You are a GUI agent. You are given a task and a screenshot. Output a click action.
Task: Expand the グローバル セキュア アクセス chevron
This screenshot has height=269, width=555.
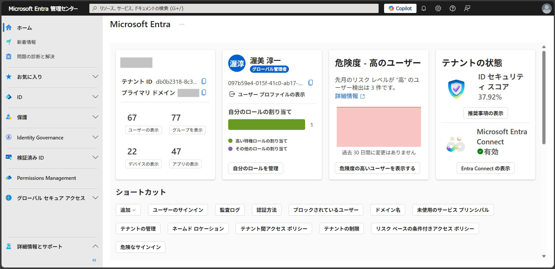(95, 198)
